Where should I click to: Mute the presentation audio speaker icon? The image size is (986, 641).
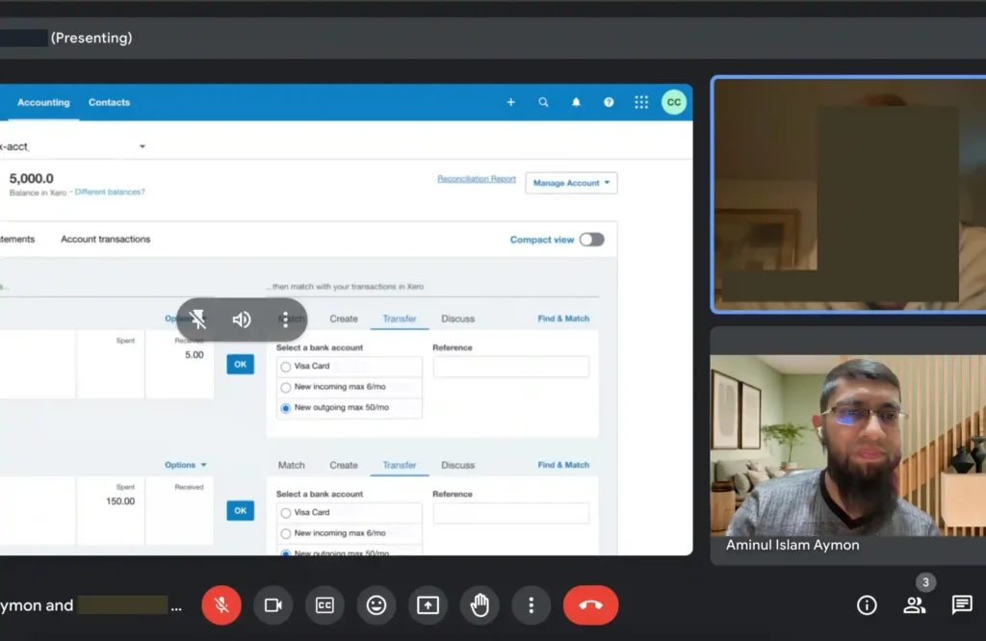pos(242,320)
